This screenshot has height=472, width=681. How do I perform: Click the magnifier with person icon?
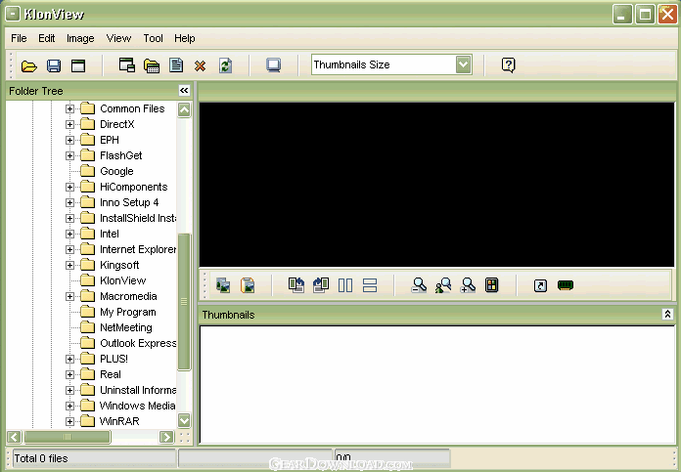click(x=443, y=285)
